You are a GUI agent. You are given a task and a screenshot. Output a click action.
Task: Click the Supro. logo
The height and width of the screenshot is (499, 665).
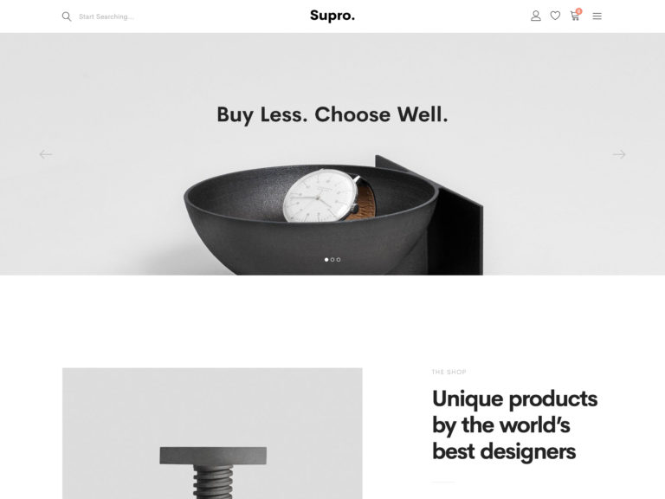[332, 16]
